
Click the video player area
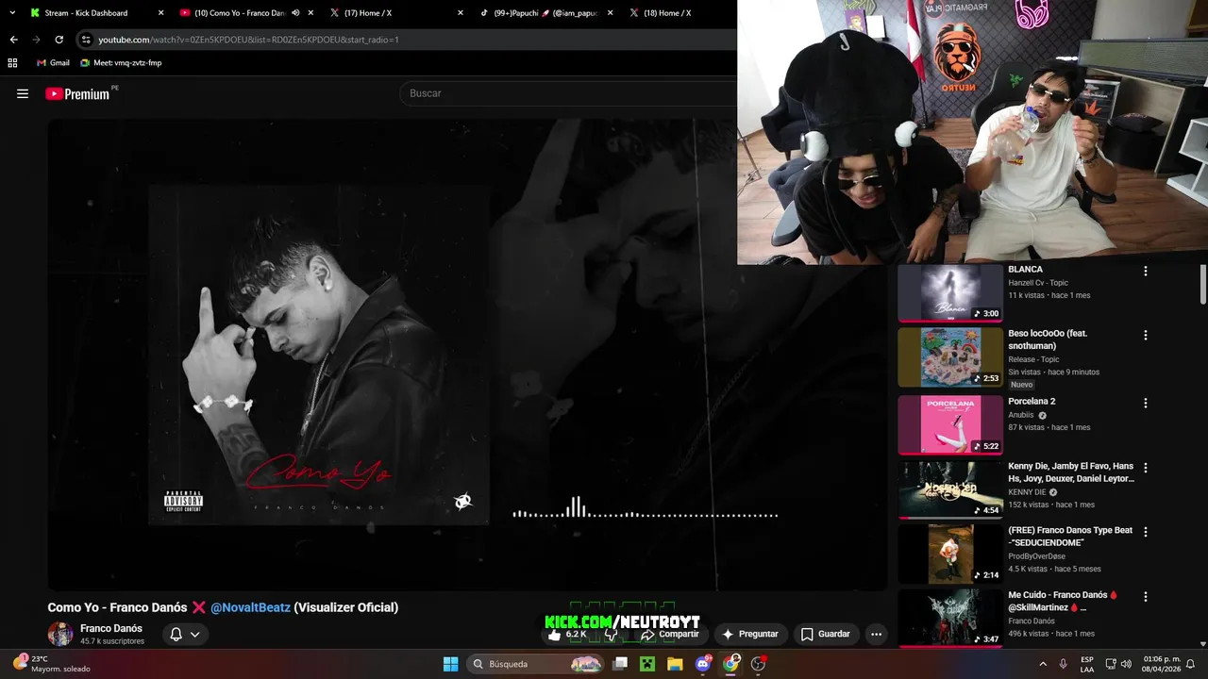pos(467,355)
